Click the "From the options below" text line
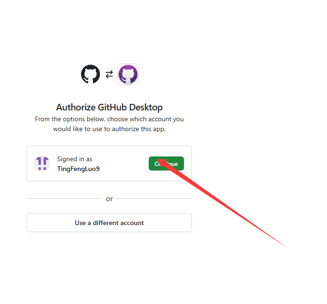Viewport: 327px width, 304px height. click(x=109, y=119)
